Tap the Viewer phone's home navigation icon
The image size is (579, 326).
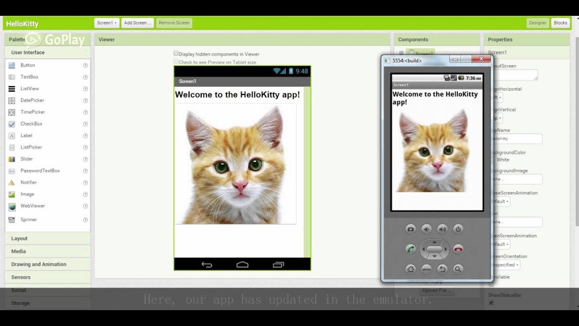242,264
